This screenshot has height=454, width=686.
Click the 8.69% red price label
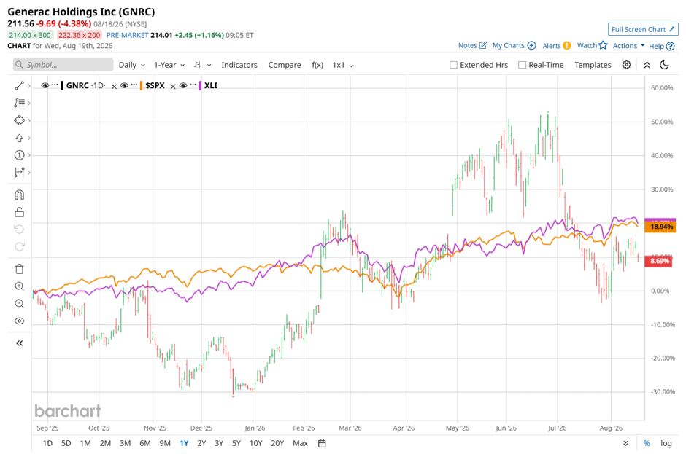(659, 262)
